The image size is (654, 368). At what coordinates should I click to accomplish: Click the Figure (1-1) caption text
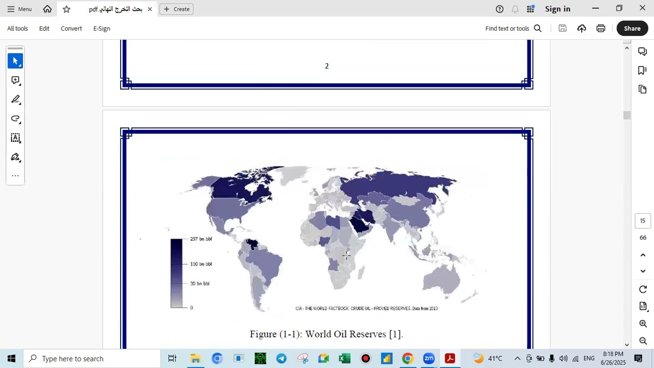click(x=326, y=334)
